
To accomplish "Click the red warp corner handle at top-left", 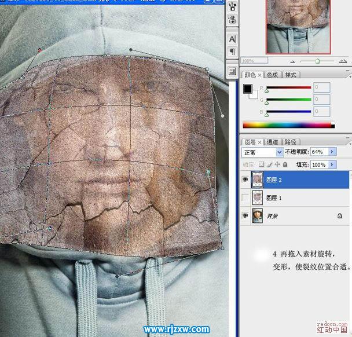I will (39, 50).
